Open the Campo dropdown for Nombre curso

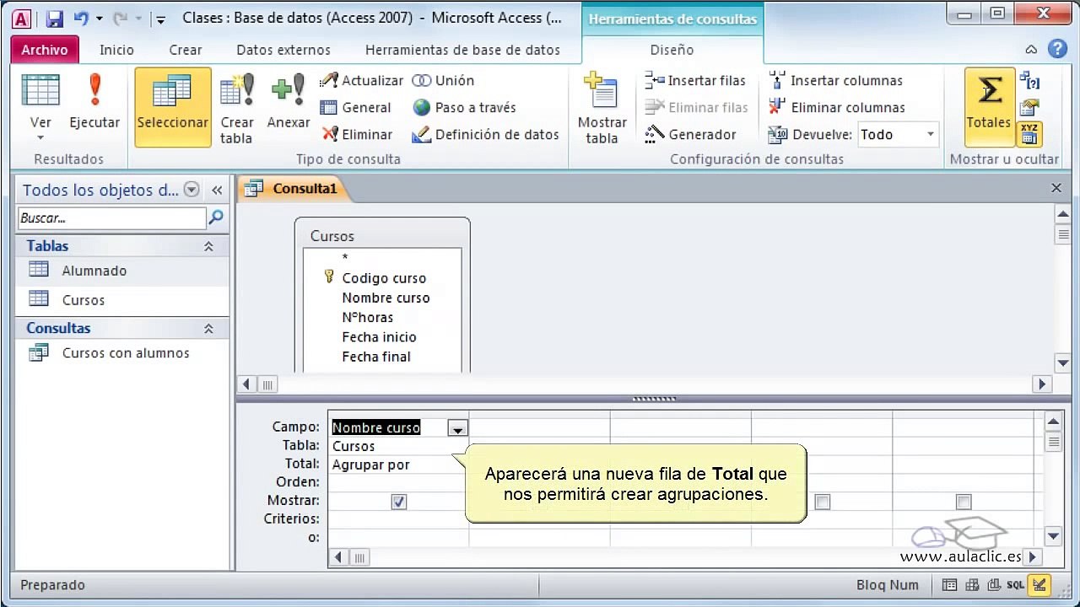[457, 428]
